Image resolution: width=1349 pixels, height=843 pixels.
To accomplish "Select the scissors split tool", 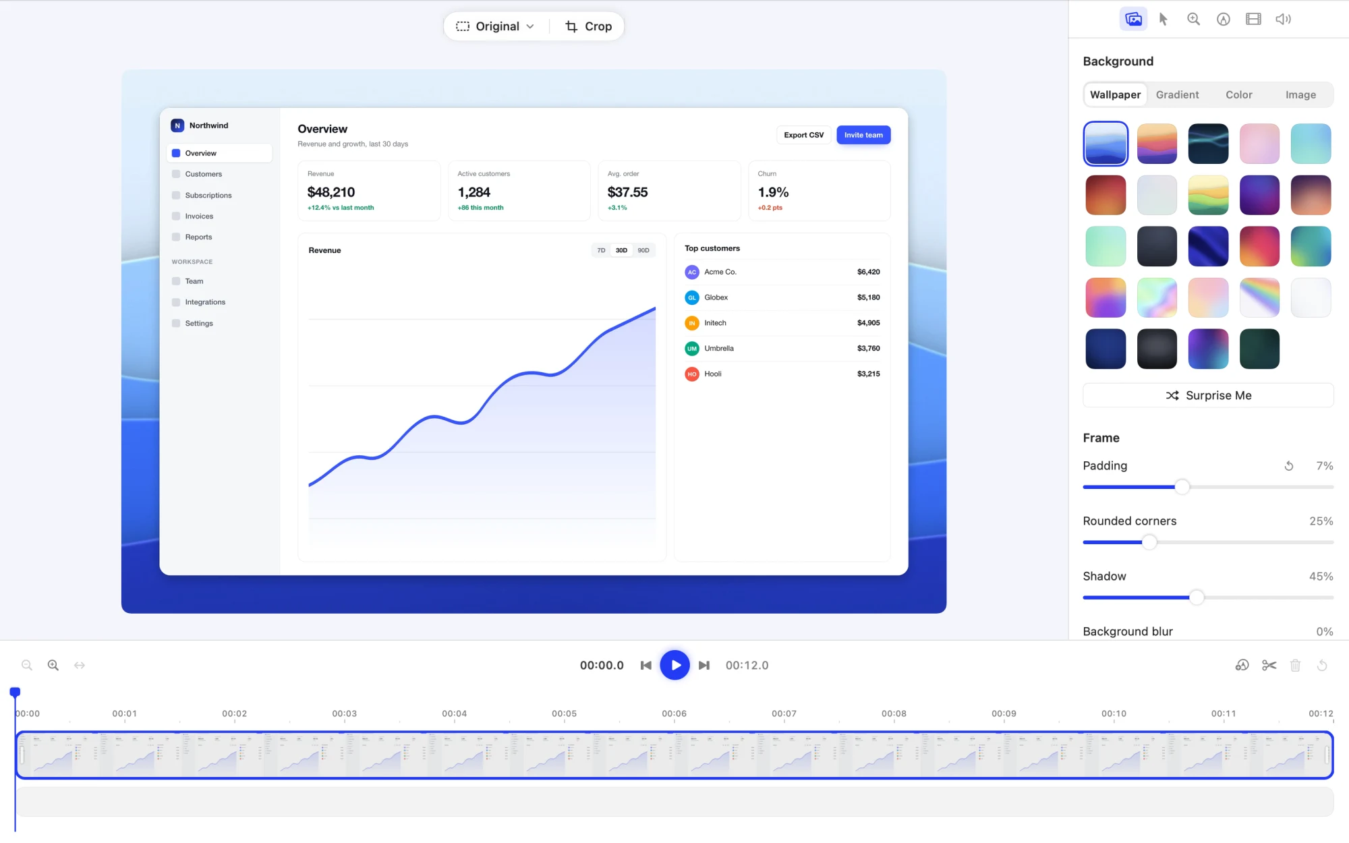I will pos(1269,665).
